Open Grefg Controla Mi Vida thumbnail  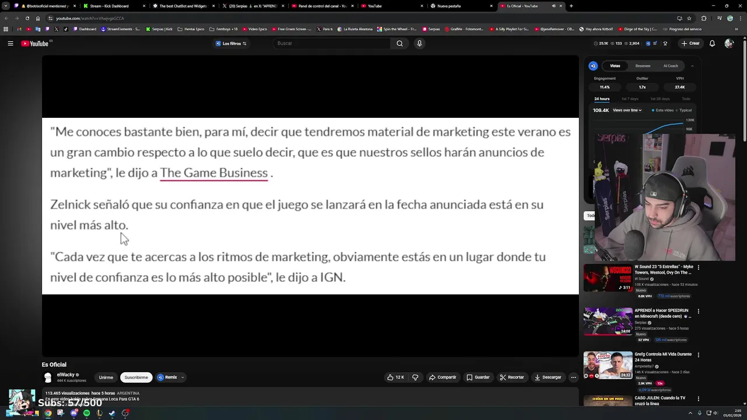coord(608,365)
